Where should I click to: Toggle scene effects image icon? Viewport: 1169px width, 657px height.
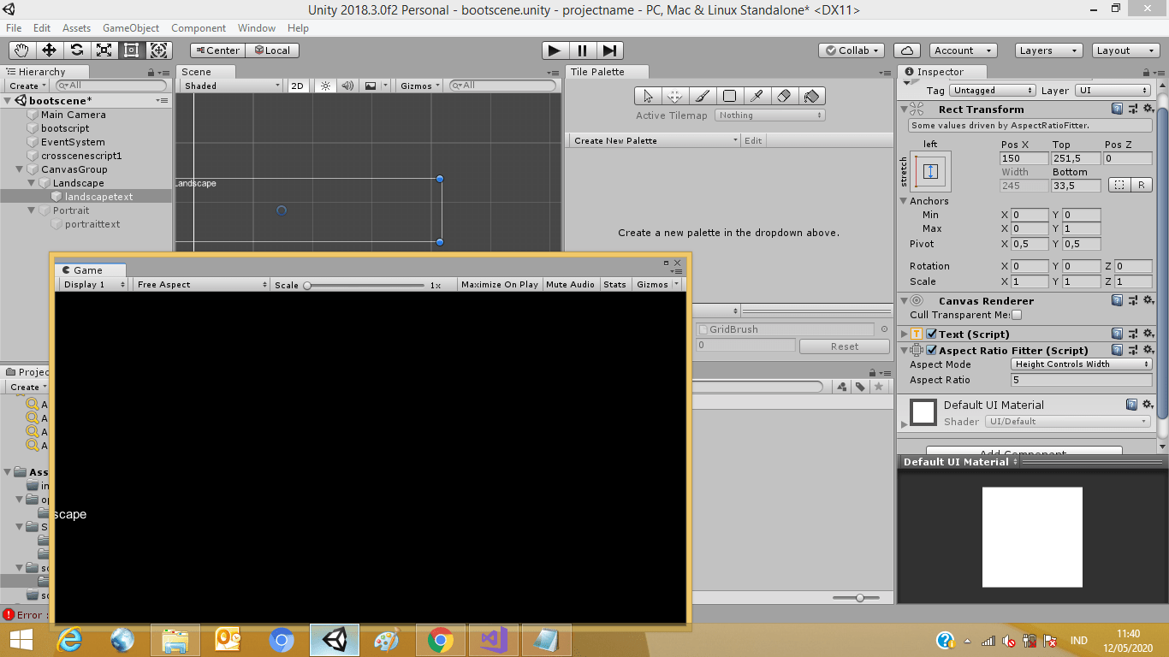click(371, 86)
